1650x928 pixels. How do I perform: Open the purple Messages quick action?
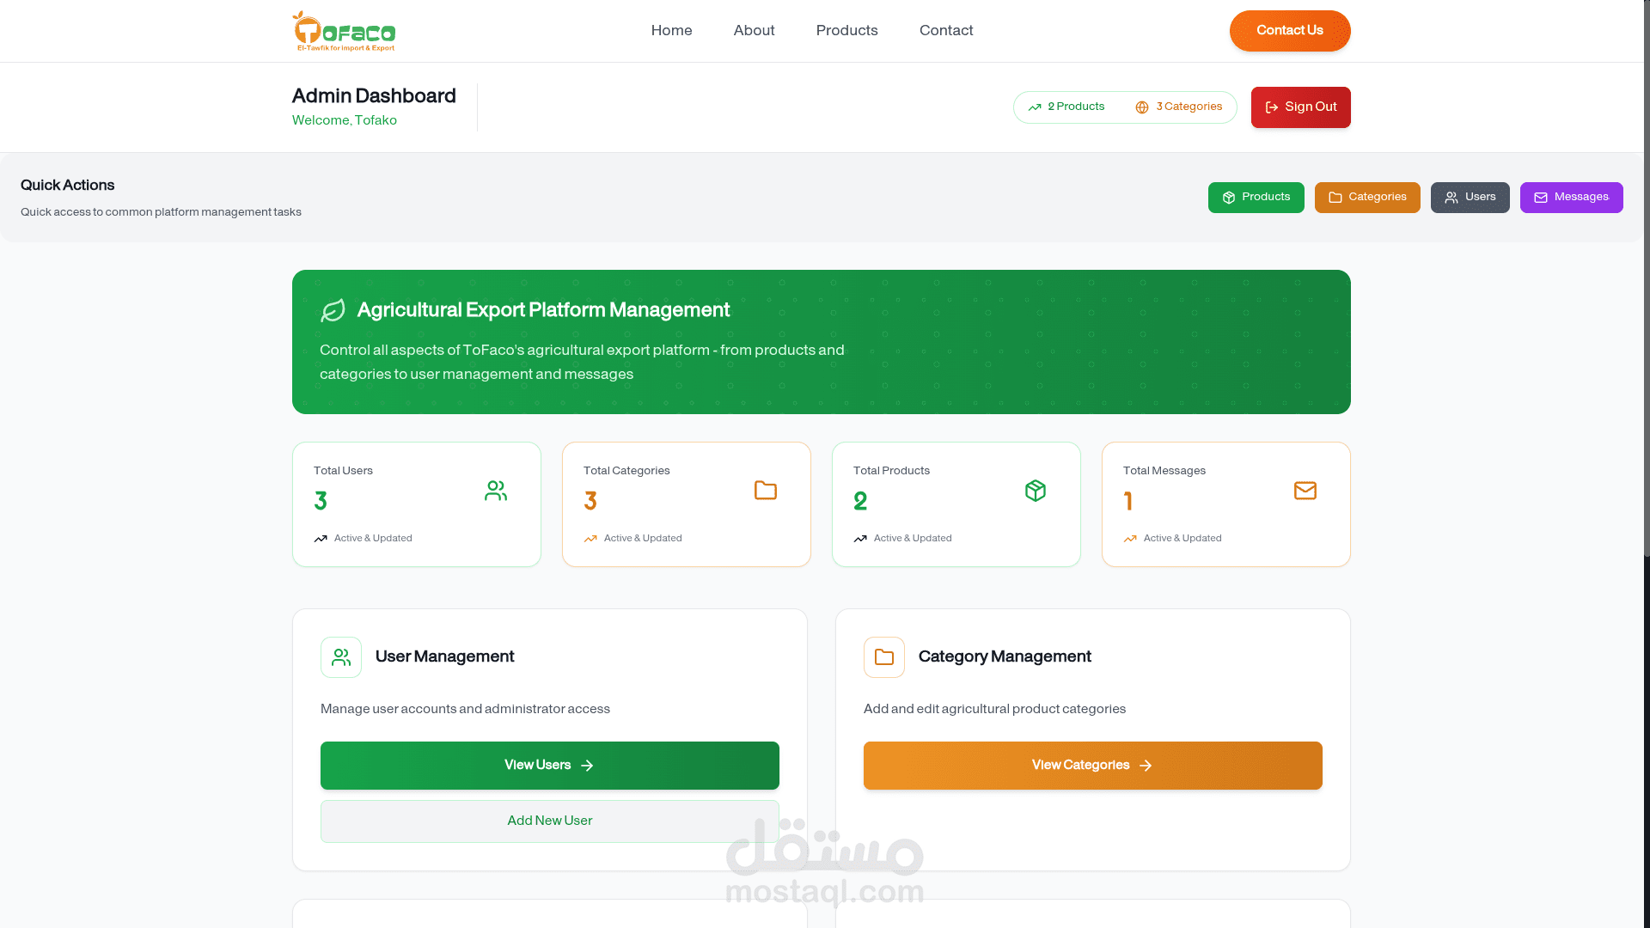[1571, 198]
